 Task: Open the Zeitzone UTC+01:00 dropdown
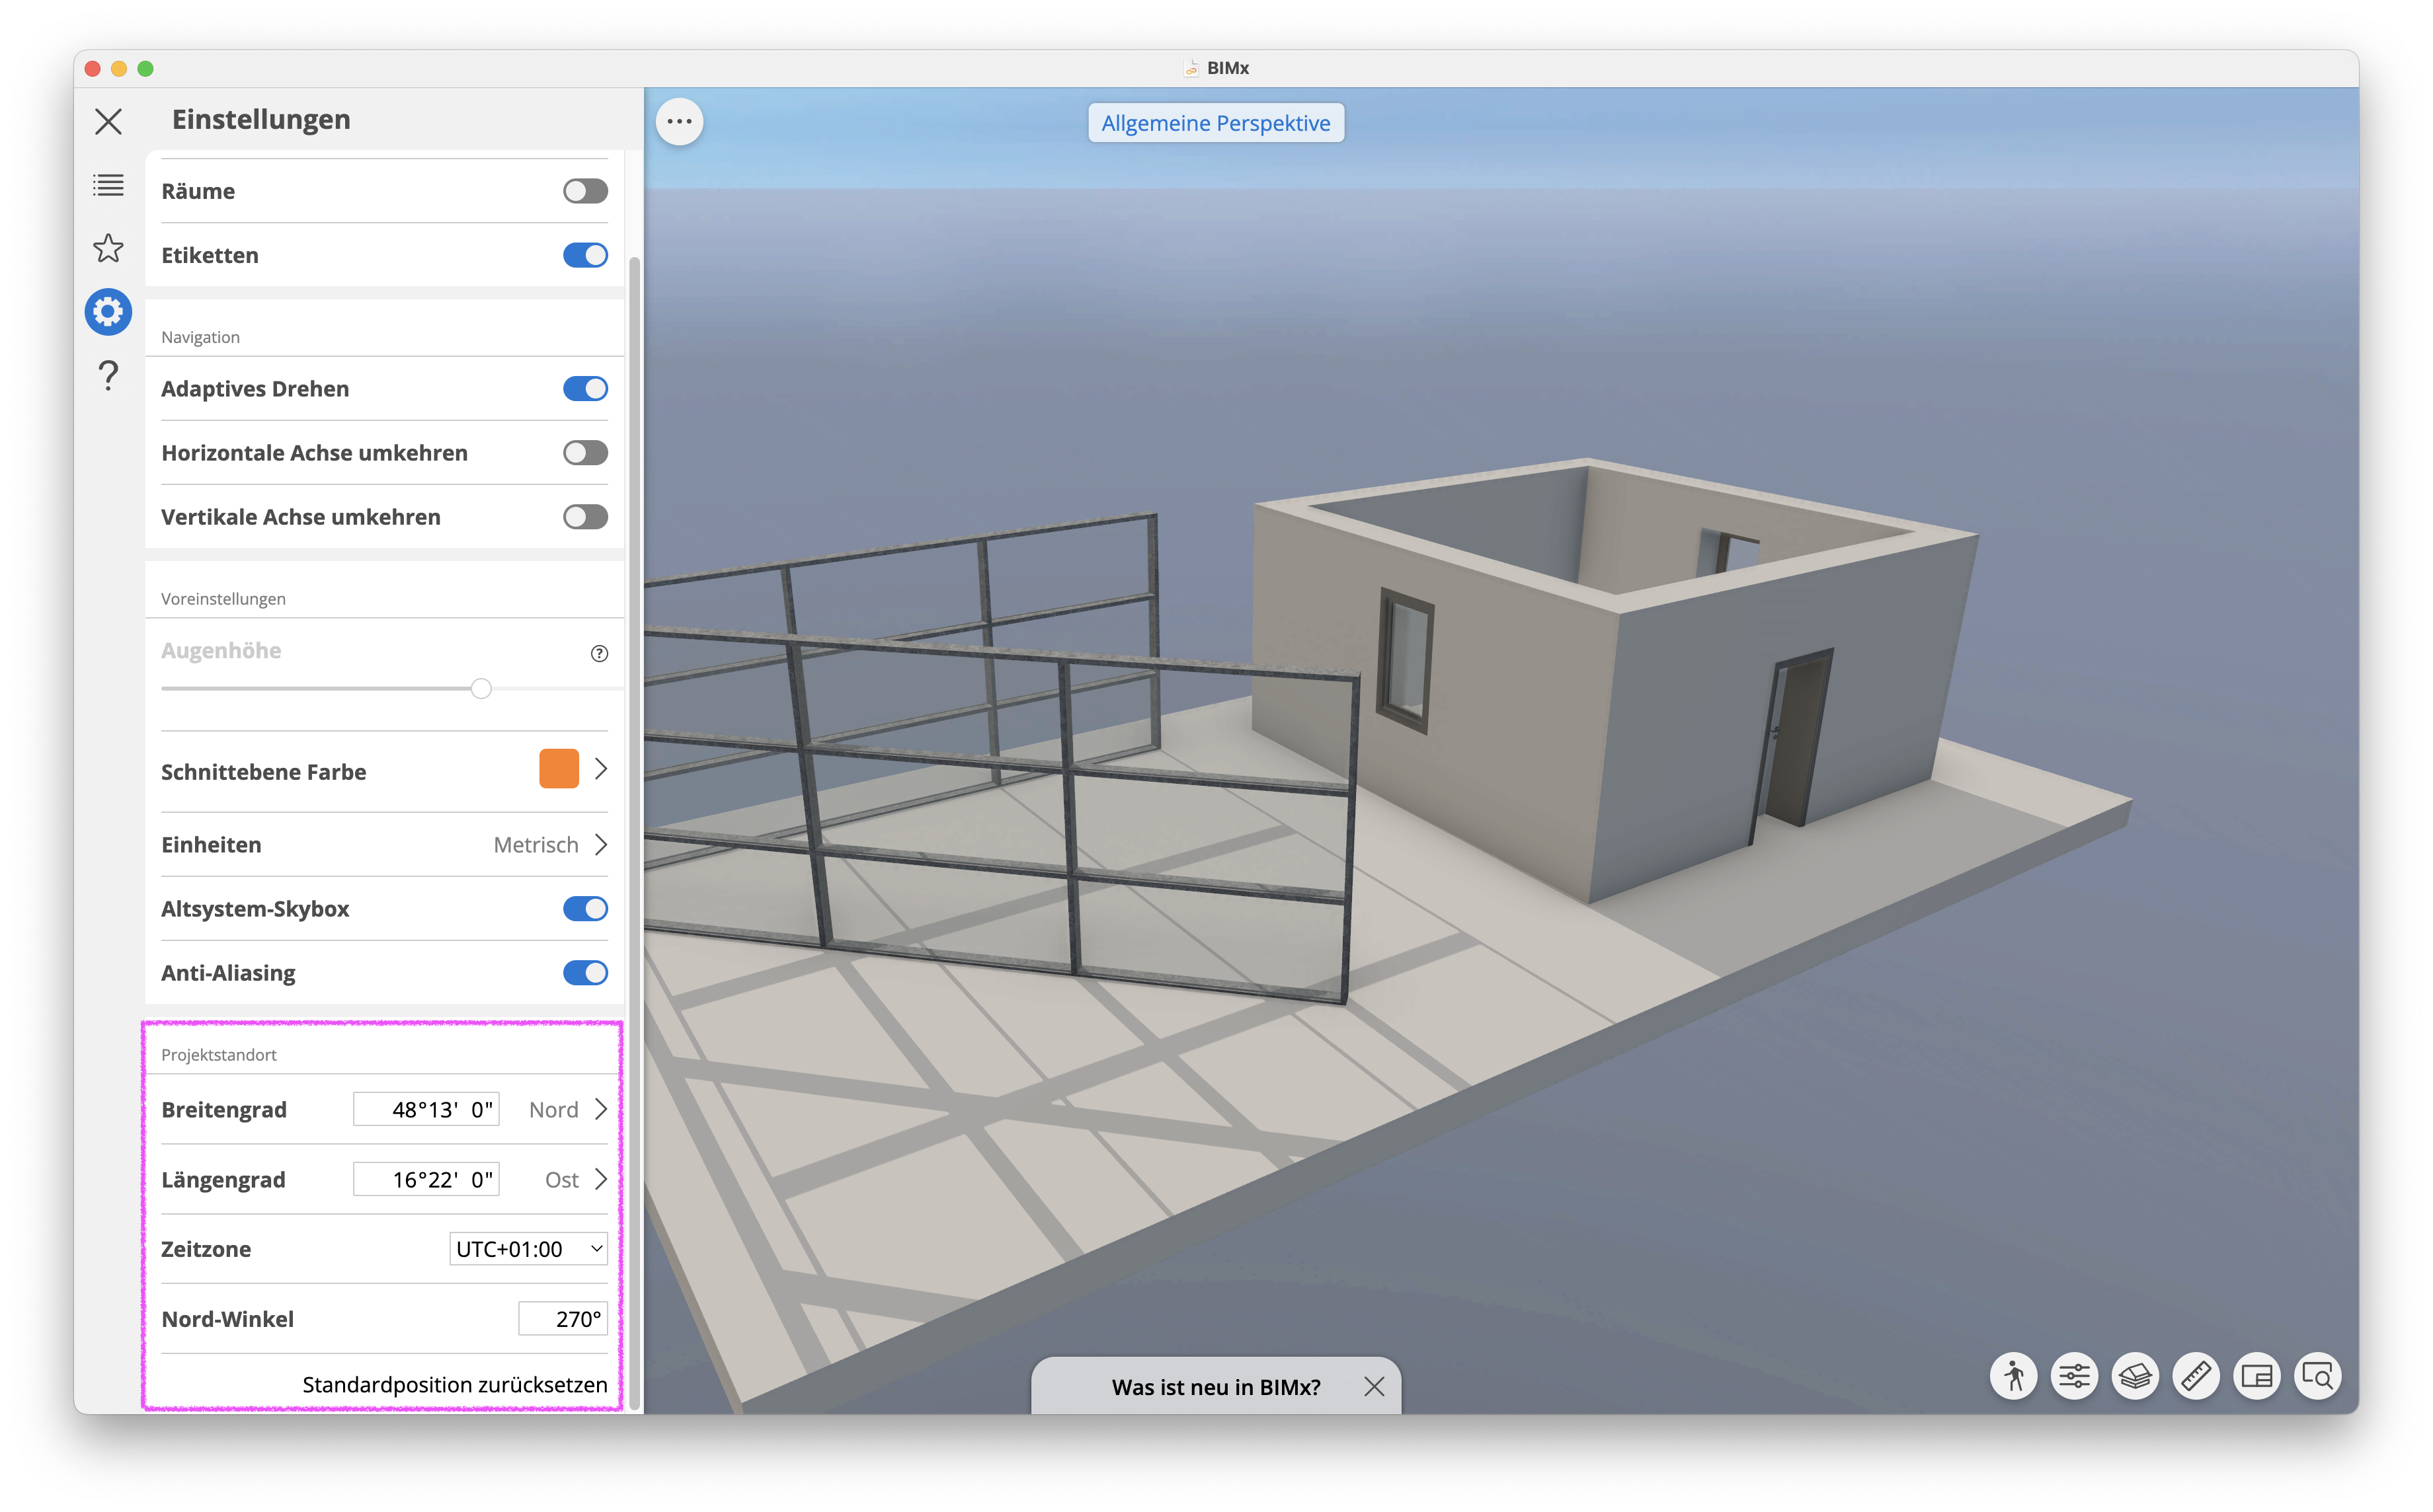[x=528, y=1249]
